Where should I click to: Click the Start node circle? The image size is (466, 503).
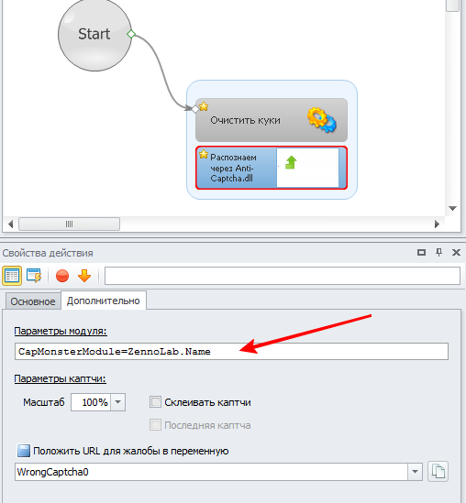(x=94, y=34)
